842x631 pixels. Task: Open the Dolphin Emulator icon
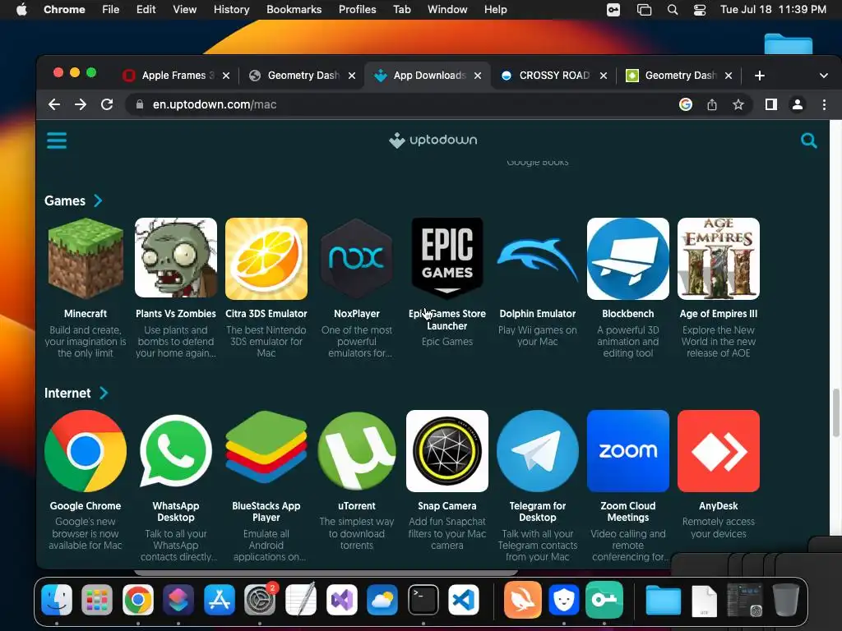[x=538, y=260]
